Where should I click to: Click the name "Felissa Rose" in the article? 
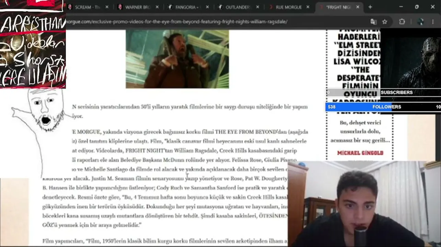(246, 160)
